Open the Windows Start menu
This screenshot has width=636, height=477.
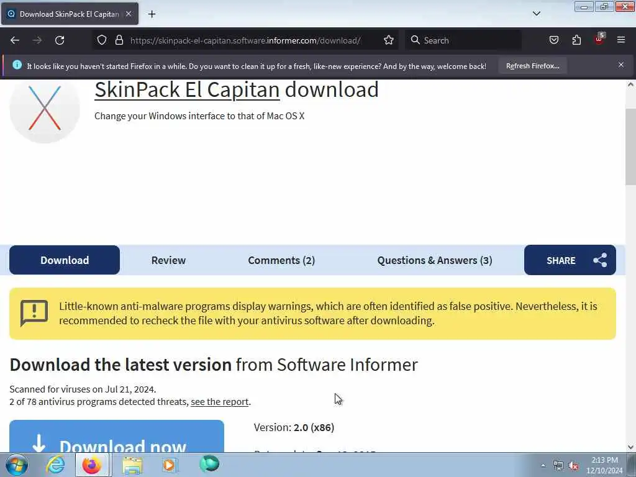(x=17, y=465)
